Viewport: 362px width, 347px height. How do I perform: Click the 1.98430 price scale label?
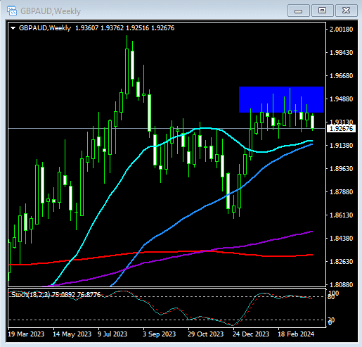[x=341, y=53]
